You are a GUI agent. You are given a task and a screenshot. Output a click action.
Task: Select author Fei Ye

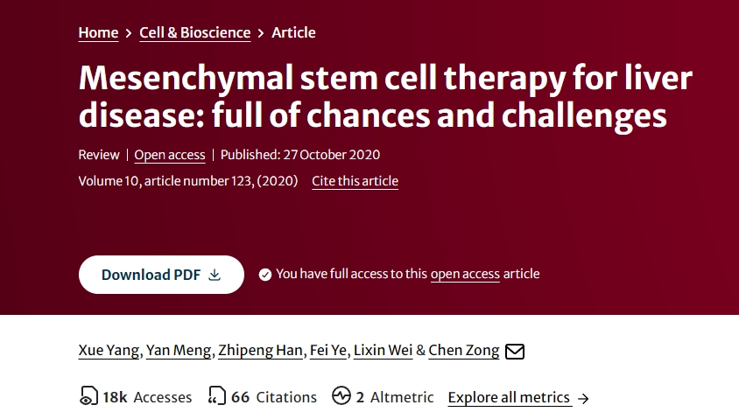click(x=328, y=351)
